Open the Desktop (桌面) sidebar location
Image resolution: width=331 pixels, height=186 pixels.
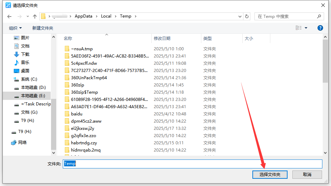(x=25, y=71)
